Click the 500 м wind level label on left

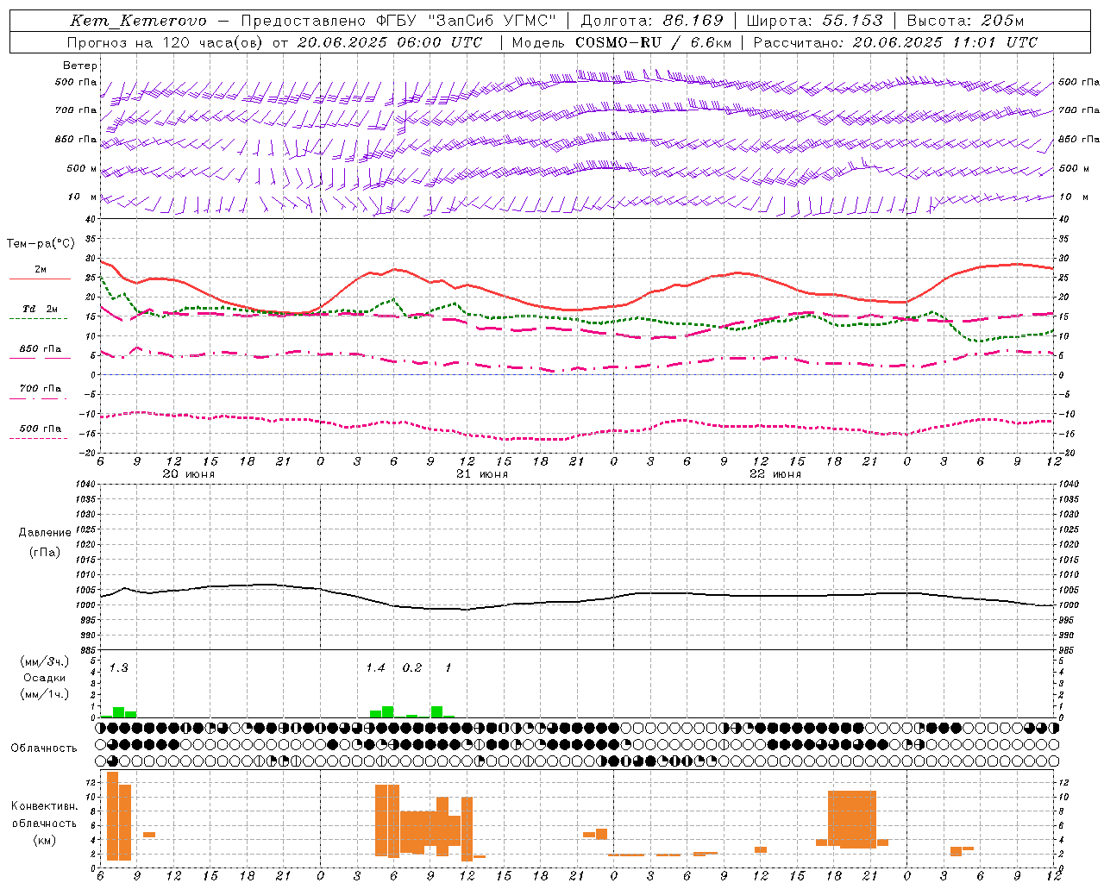tap(82, 168)
